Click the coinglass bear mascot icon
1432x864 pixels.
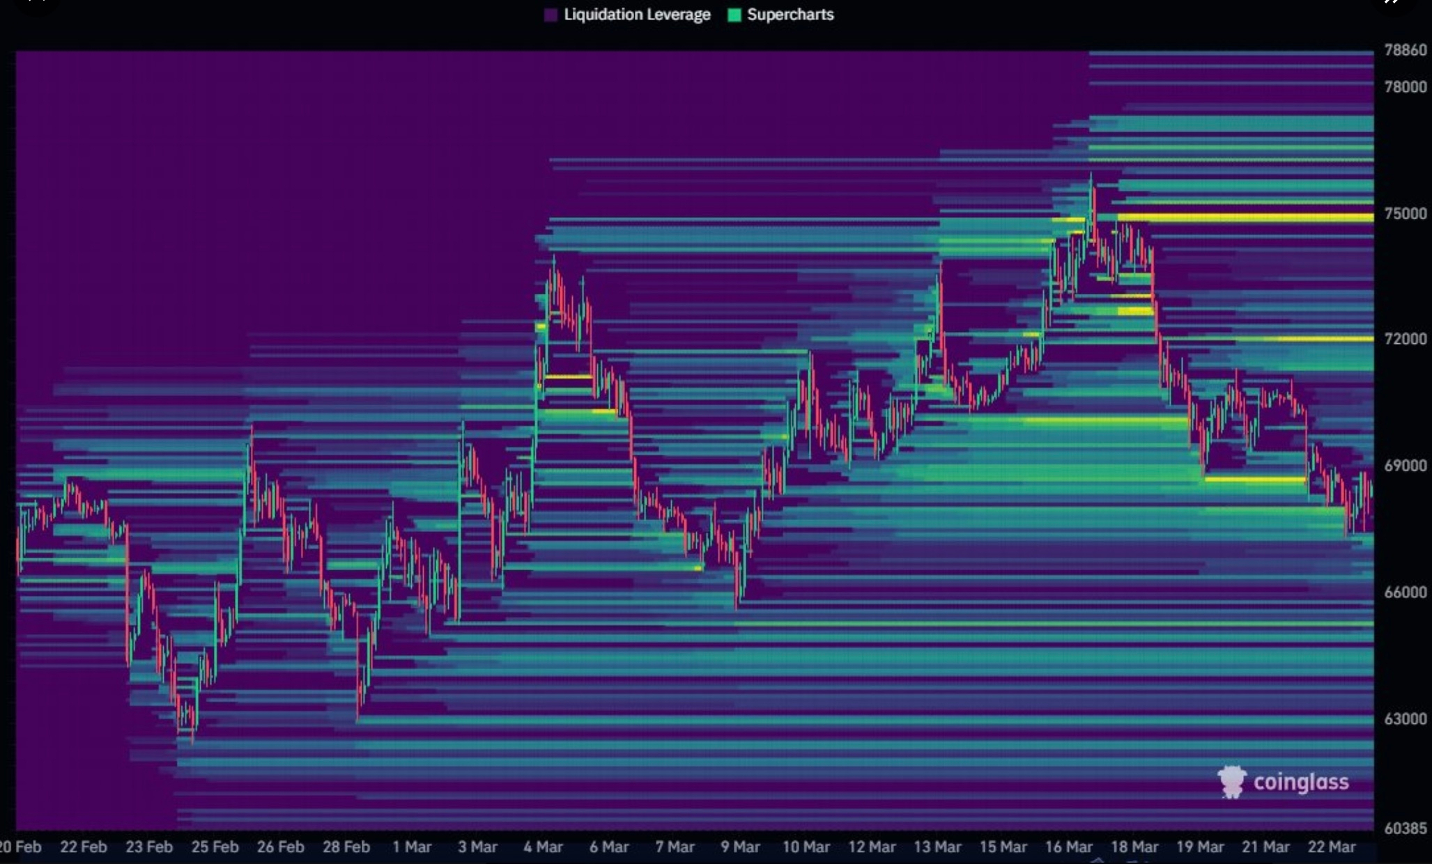pos(1233,781)
